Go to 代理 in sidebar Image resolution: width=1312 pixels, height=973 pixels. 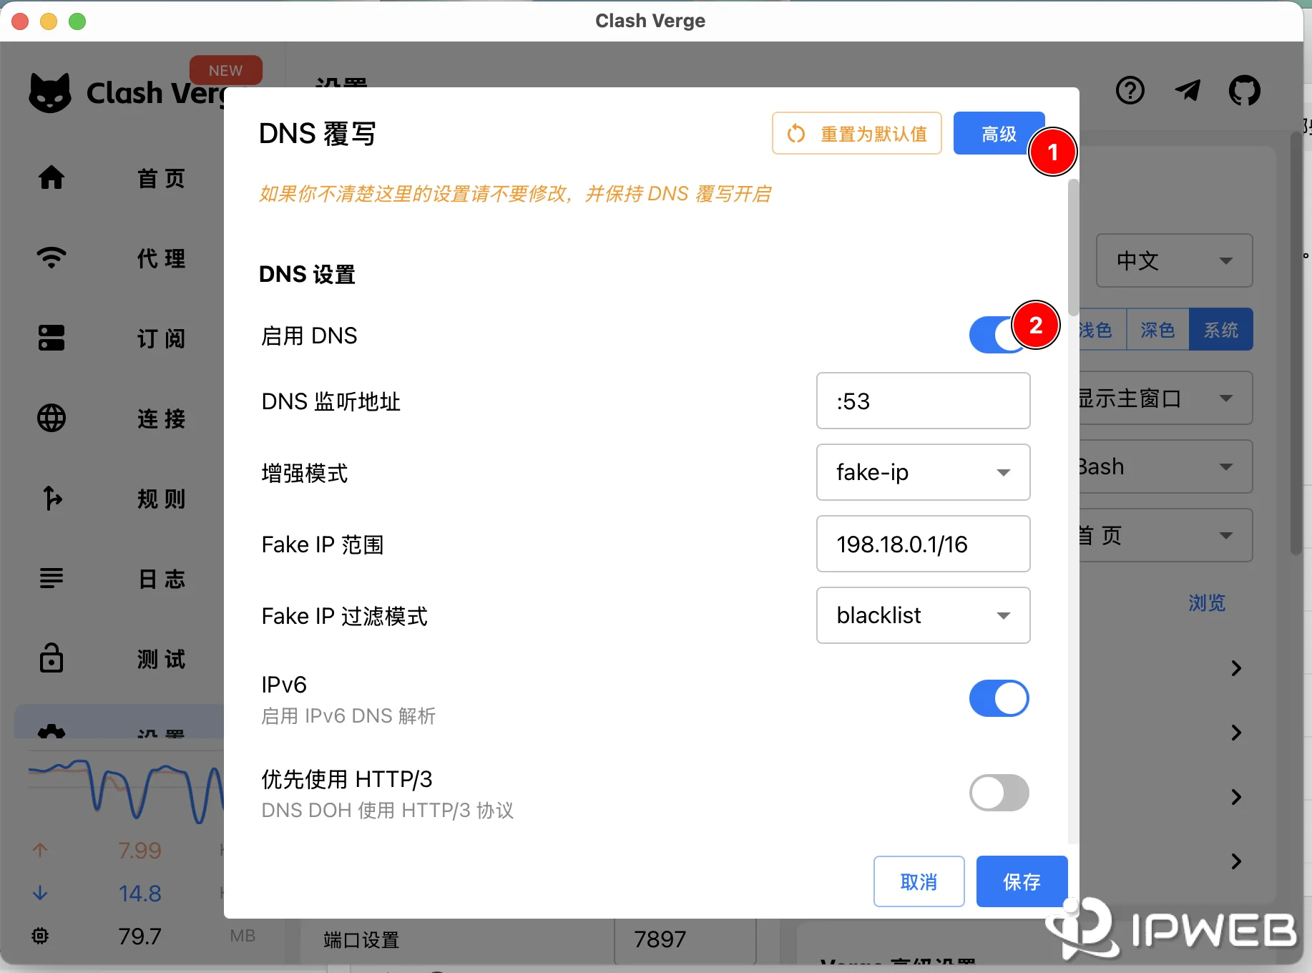coord(162,258)
